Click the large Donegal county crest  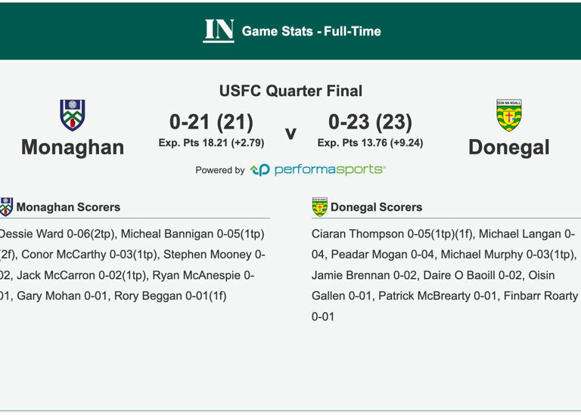click(x=508, y=116)
